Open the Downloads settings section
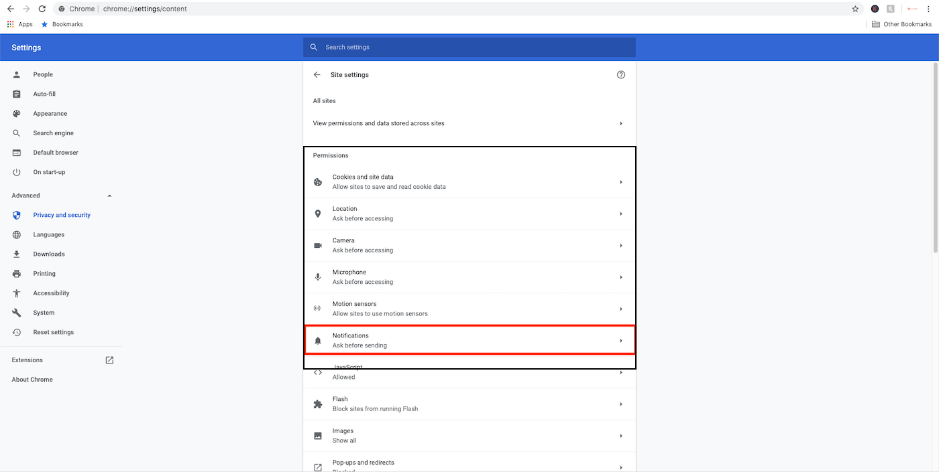The image size is (939, 472). pos(49,254)
